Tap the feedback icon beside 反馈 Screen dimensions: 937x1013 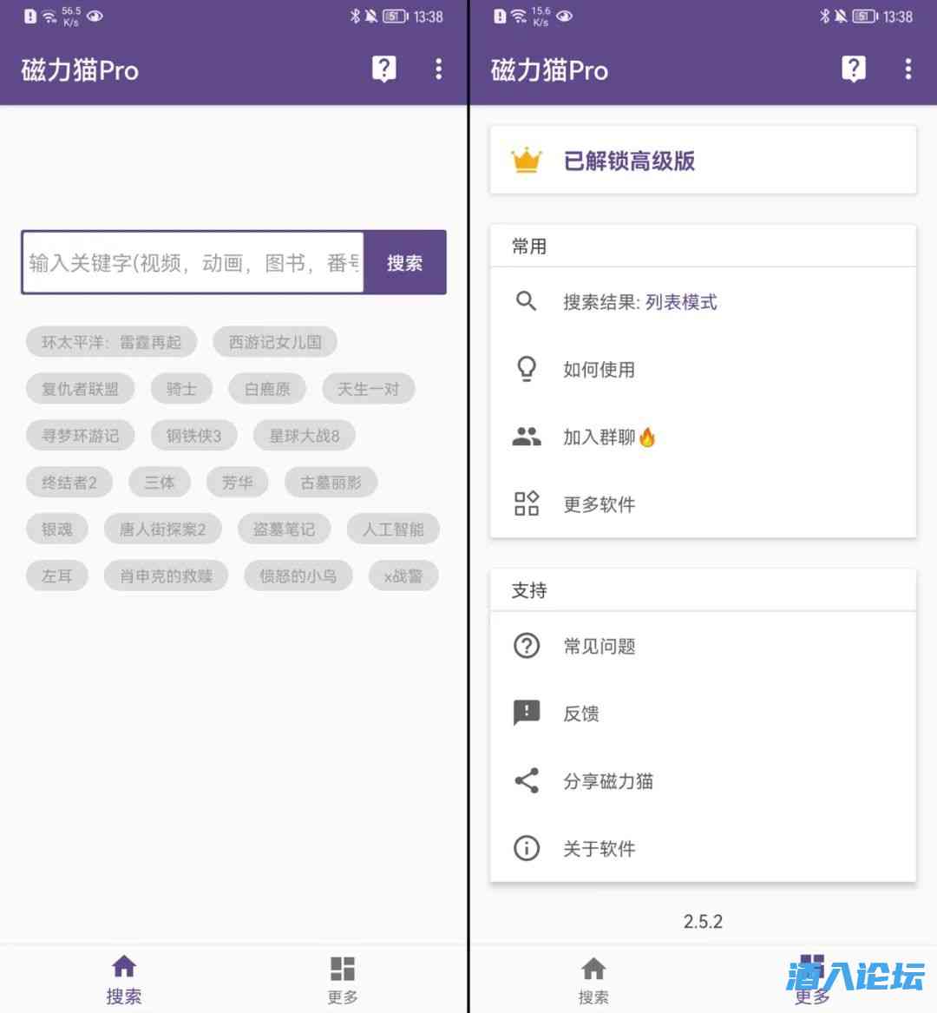(x=526, y=713)
